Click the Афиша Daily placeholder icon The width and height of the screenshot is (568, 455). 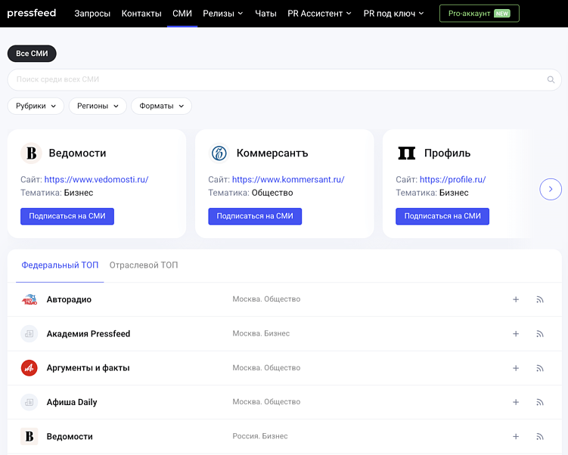(x=29, y=402)
